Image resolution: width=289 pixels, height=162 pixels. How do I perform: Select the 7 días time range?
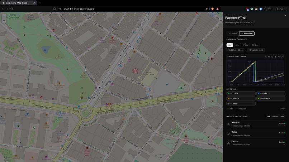click(x=246, y=45)
